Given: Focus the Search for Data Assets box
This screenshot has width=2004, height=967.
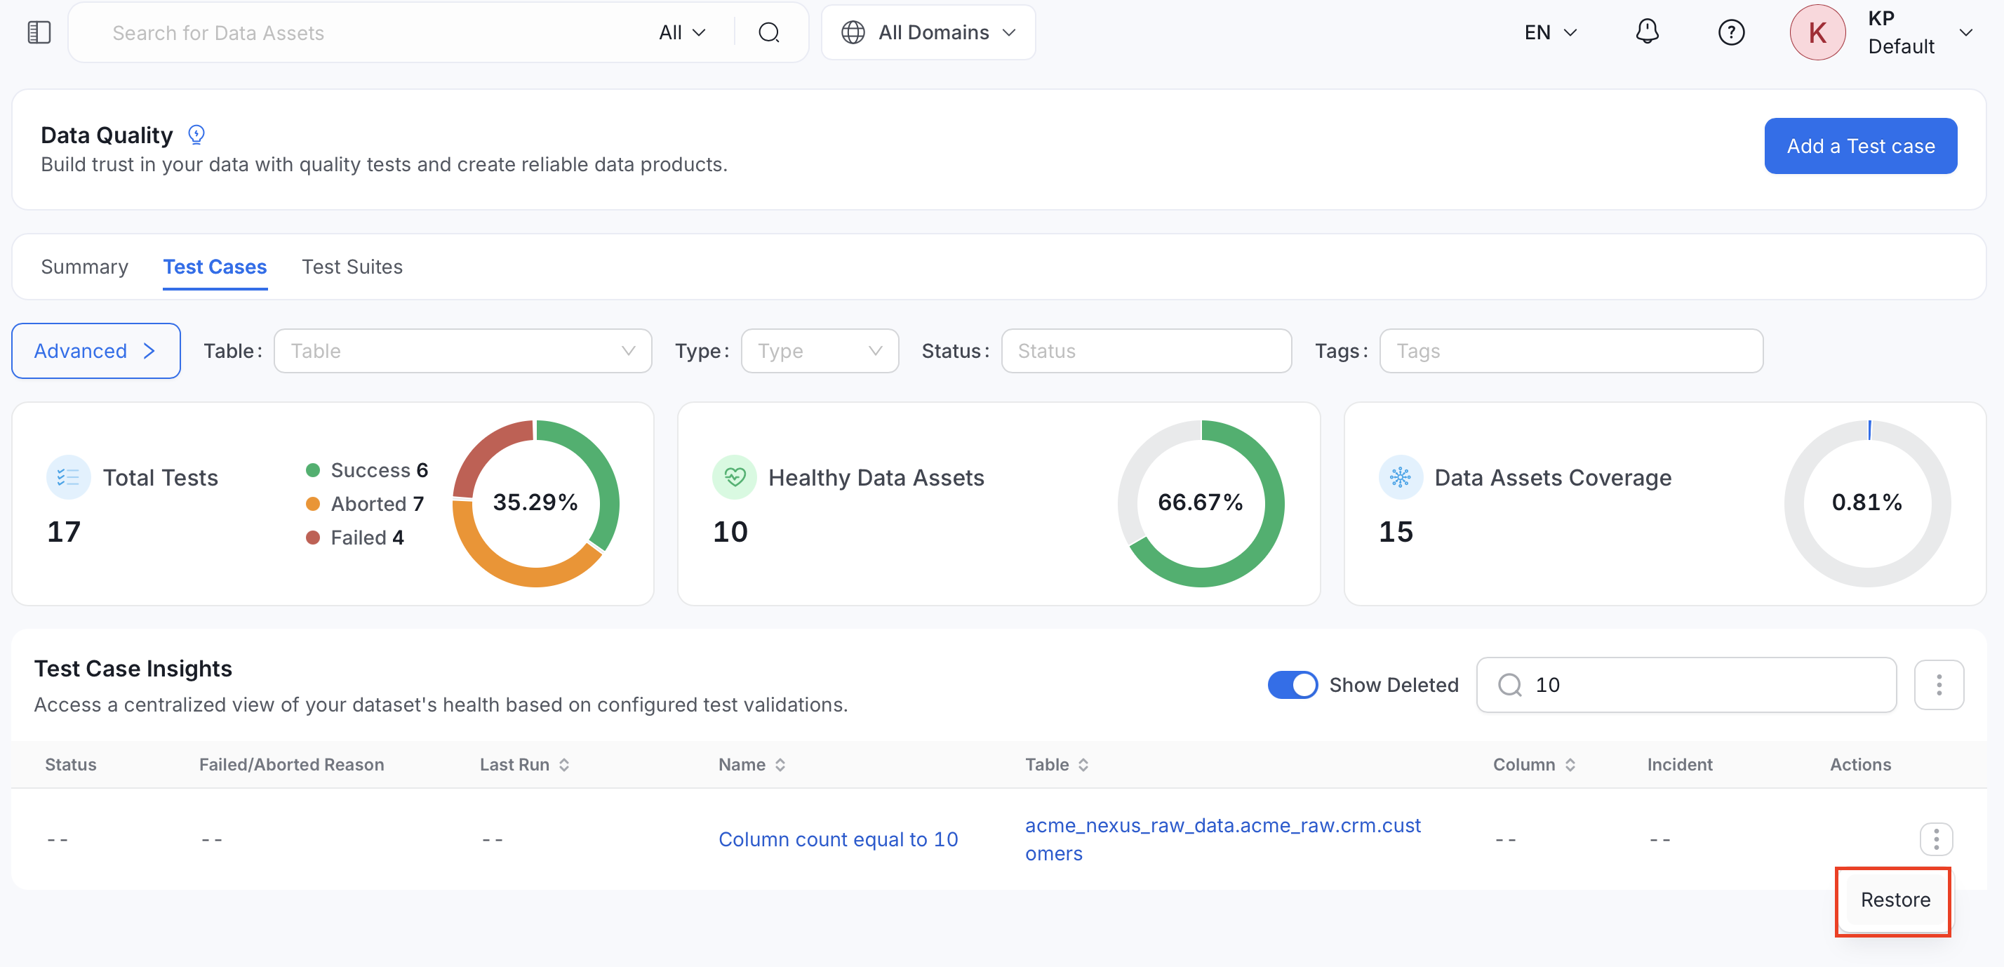Looking at the screenshot, I should 373,33.
